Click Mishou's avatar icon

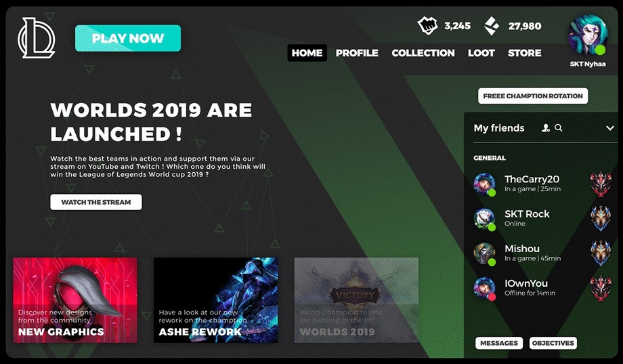484,253
